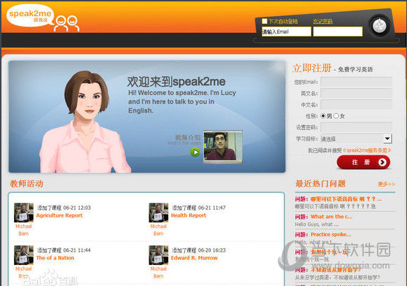
Task: Click the 请选择 learning goal combo box
Action: pyautogui.click(x=356, y=139)
